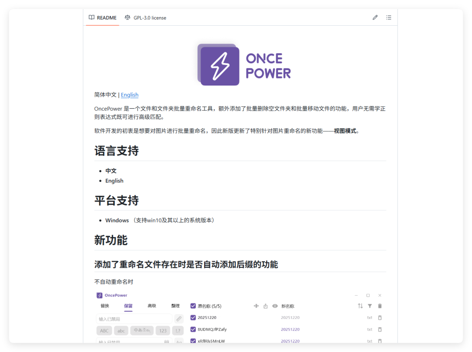Viewport: 472px width, 352px height.
Task: Toggle the 中あ조 characters button
Action: tap(142, 331)
